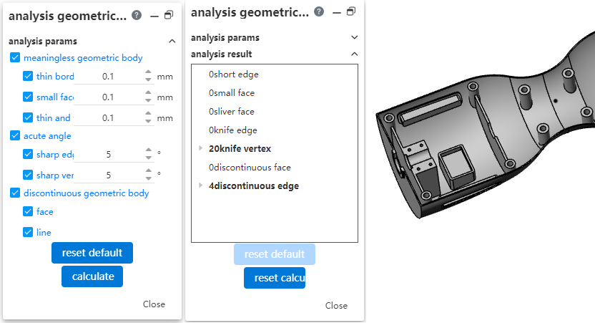Collapse analysis params in left panel

[172, 42]
